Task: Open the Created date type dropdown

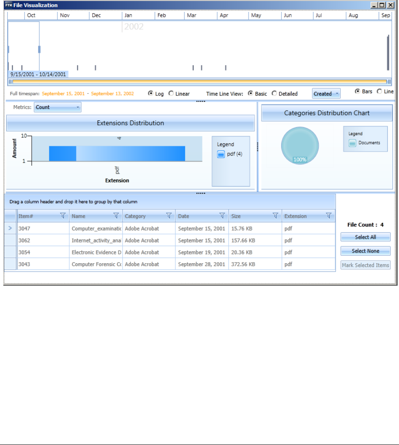Action: pyautogui.click(x=326, y=93)
